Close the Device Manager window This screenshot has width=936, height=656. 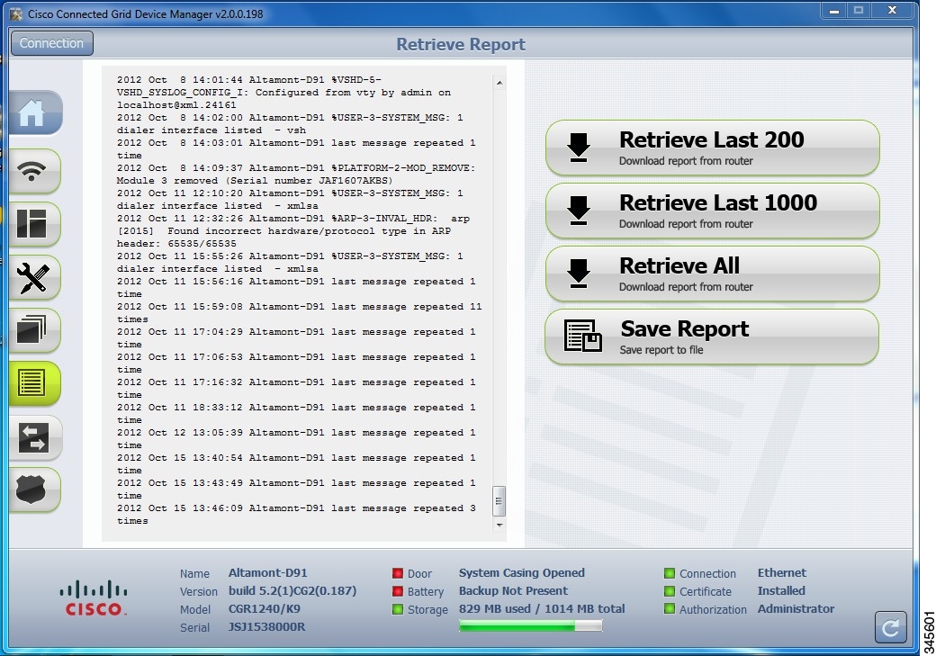(893, 10)
